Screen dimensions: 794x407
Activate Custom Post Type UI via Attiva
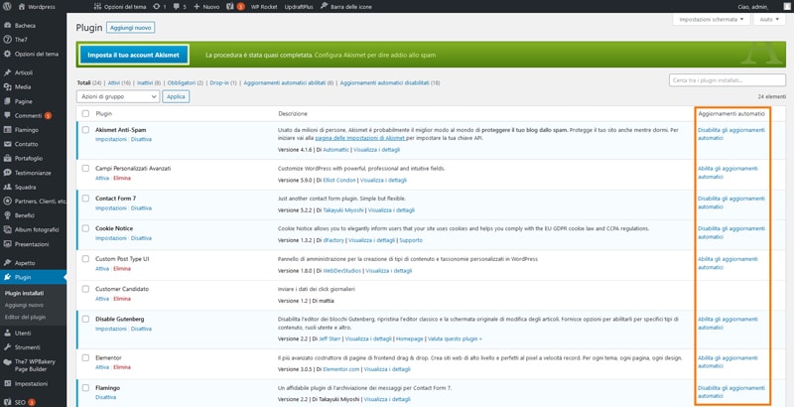[102, 268]
